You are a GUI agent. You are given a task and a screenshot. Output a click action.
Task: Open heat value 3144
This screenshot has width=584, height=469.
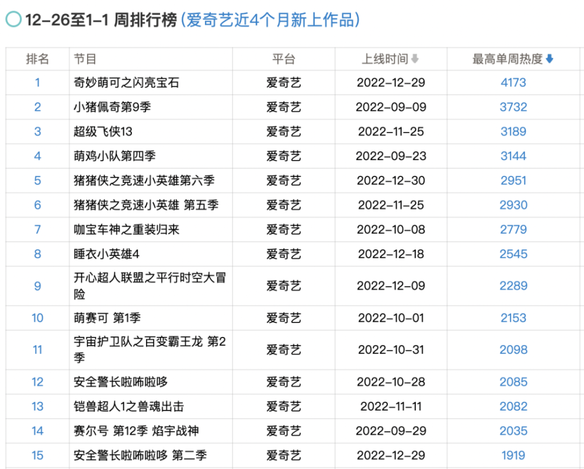tap(513, 156)
